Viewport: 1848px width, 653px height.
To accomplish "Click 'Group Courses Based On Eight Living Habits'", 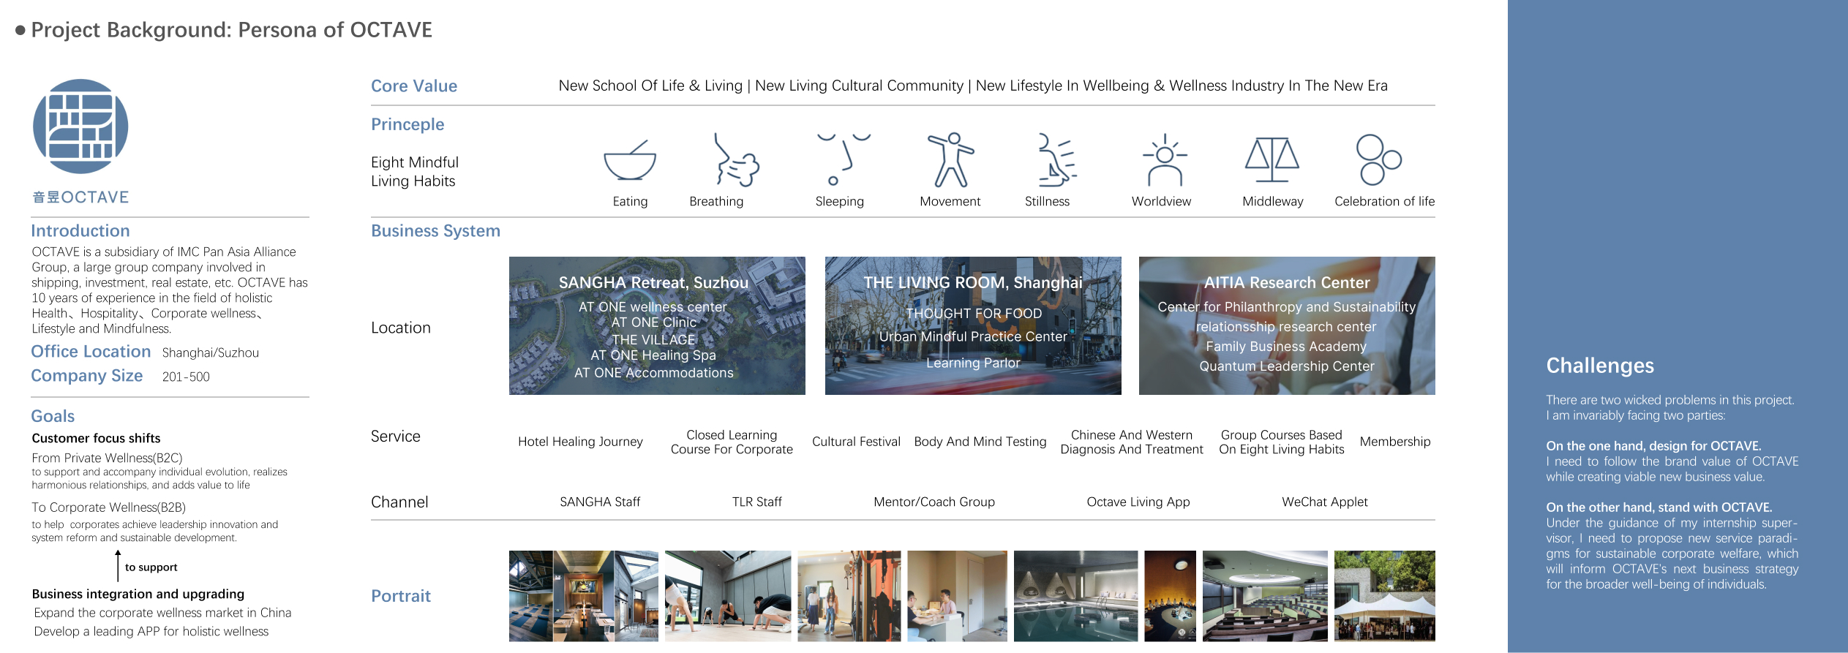I will pos(1282,442).
